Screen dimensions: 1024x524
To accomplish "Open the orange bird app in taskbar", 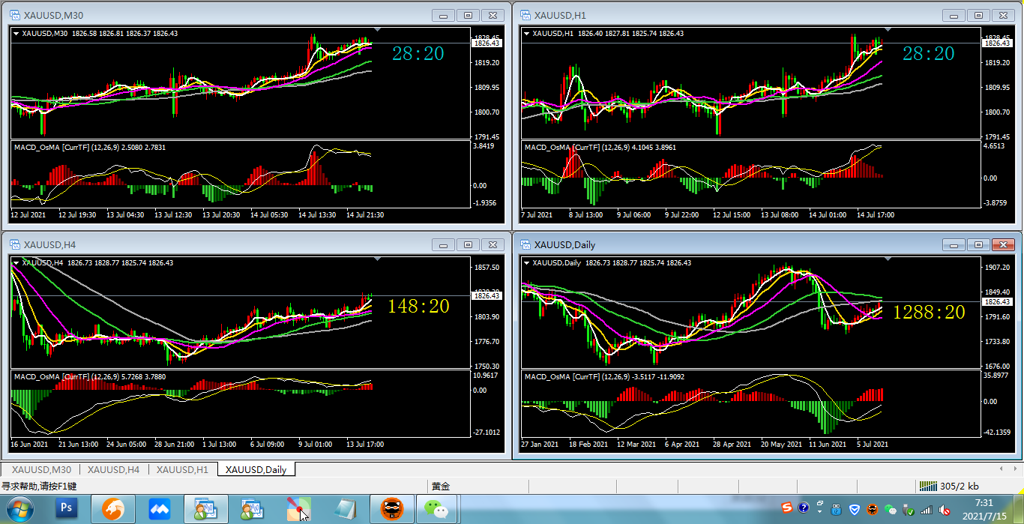I will pyautogui.click(x=113, y=509).
